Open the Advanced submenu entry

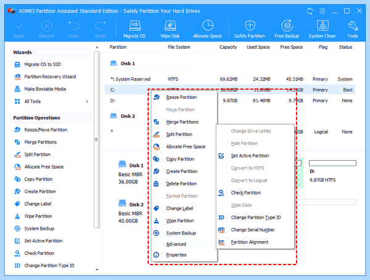[x=184, y=244]
